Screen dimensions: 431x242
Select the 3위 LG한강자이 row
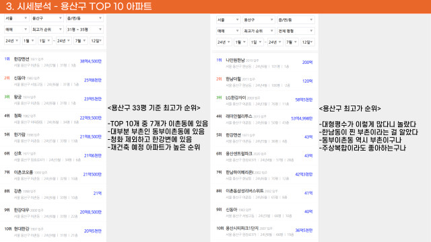[265, 100]
